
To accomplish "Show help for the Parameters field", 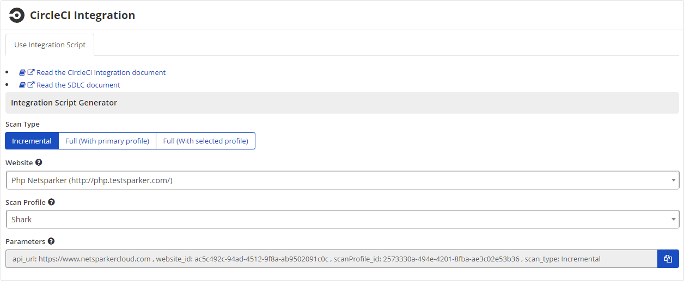I will (51, 241).
